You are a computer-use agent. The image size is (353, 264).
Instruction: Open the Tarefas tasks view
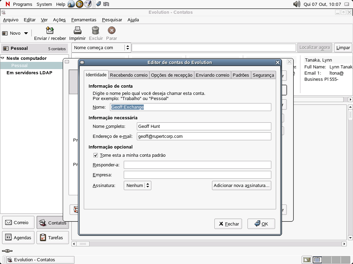tap(52, 238)
